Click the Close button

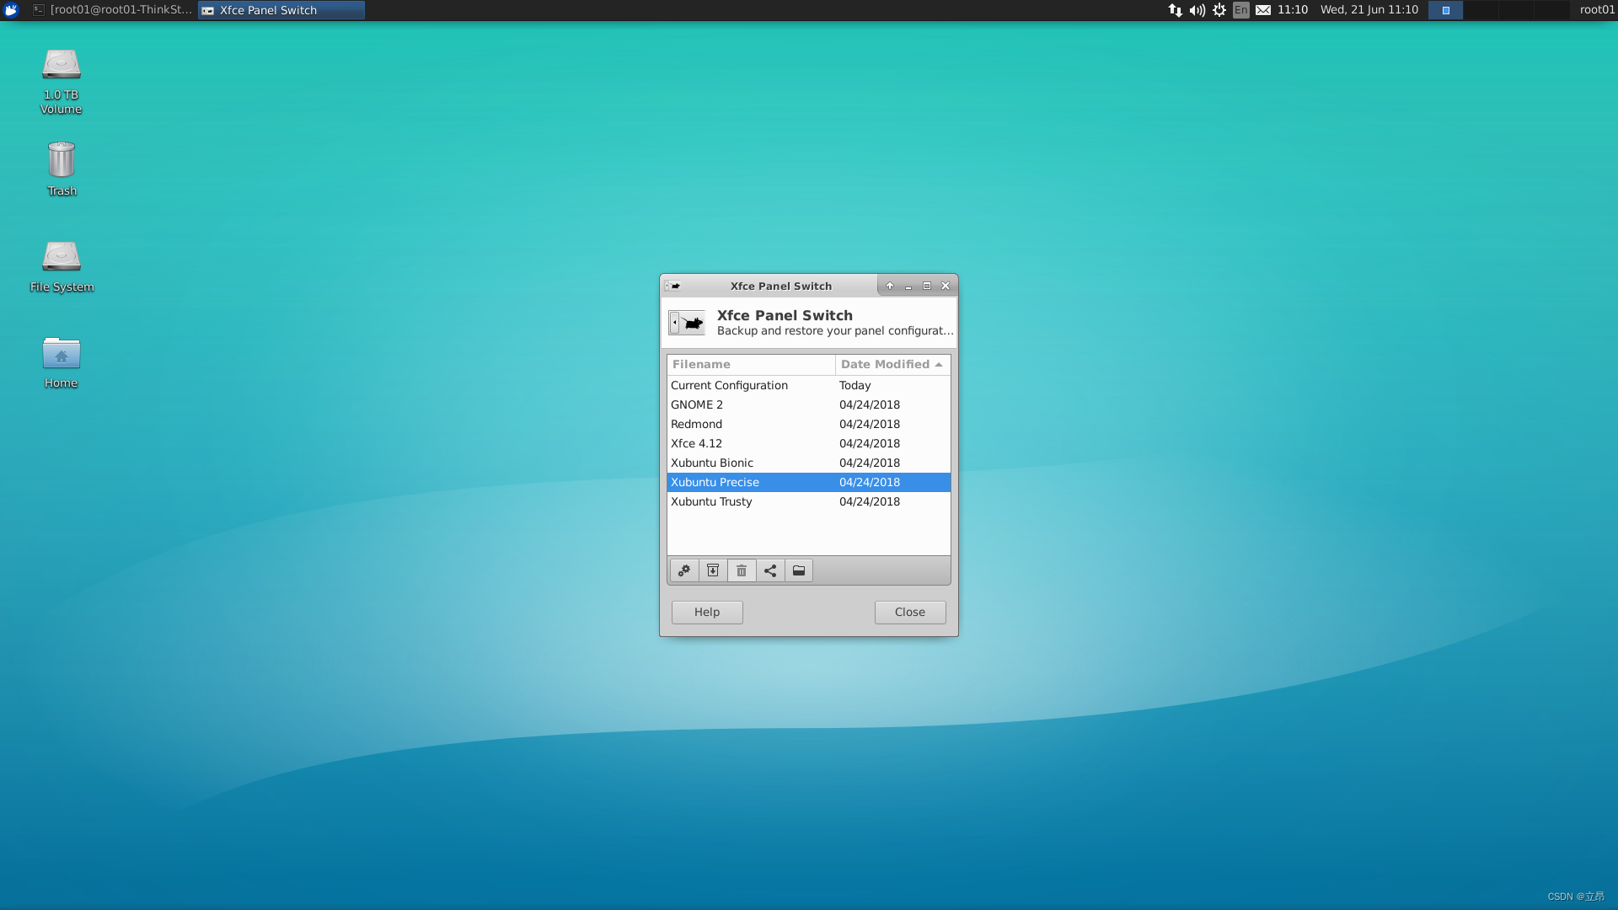[x=910, y=613]
